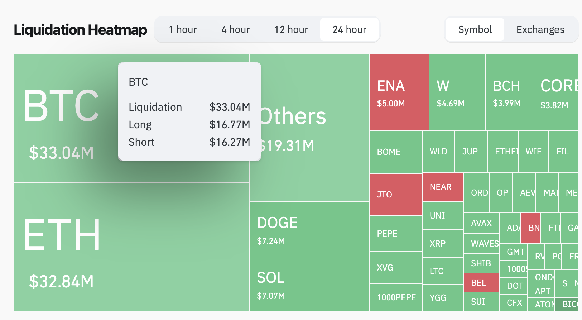
Task: Switch heatmap view to Symbol
Action: tap(475, 29)
